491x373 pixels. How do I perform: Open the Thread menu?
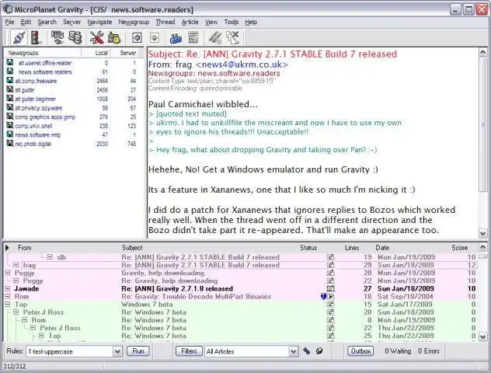pos(165,22)
